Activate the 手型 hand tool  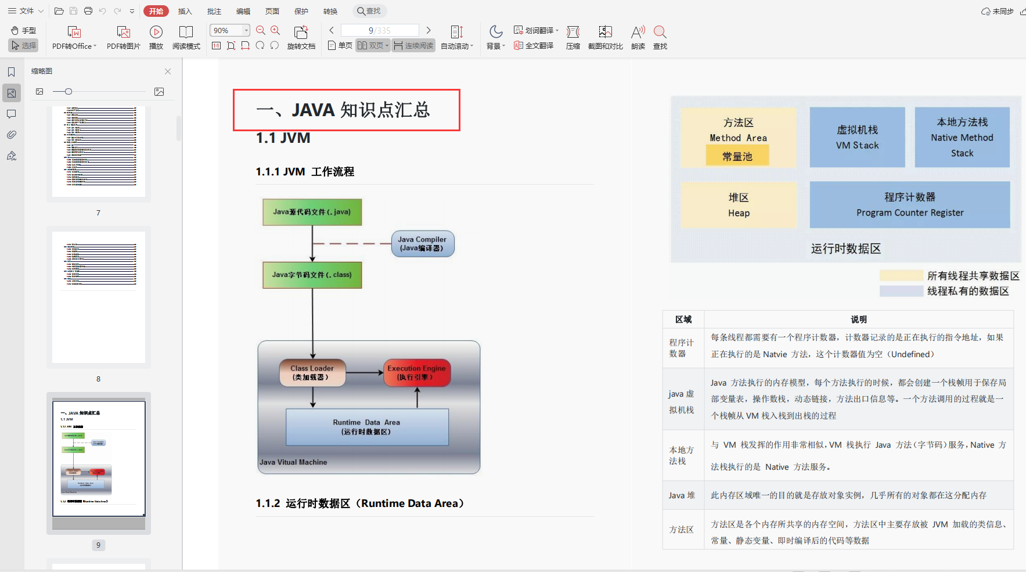(23, 30)
